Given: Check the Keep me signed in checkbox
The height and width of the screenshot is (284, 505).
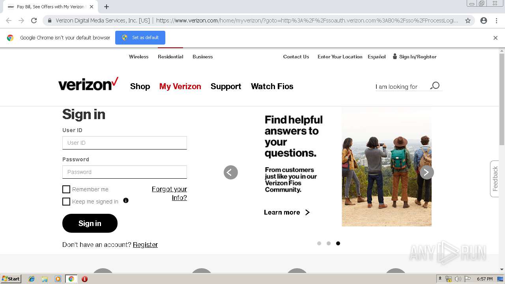Looking at the screenshot, I should (x=66, y=202).
